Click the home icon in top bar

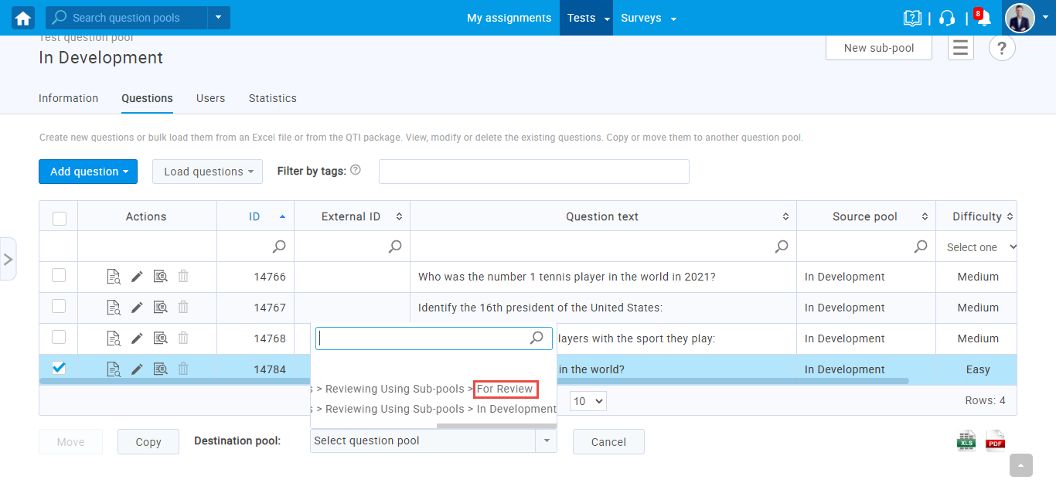tap(23, 18)
